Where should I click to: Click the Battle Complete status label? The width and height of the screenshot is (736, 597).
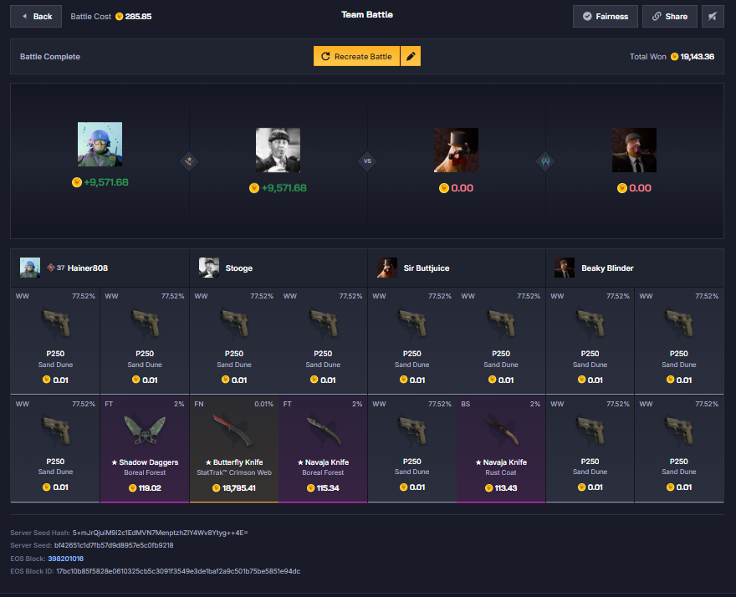tap(49, 56)
